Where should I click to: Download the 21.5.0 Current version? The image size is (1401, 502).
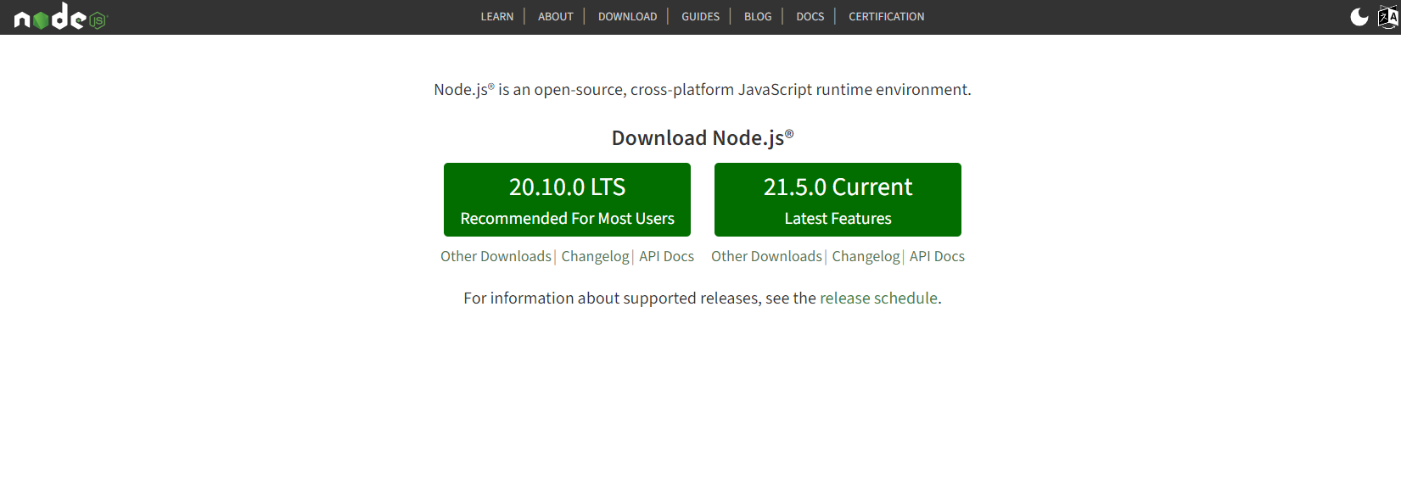click(x=838, y=199)
